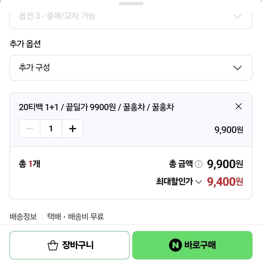262x264 pixels.
Task: Add item via 장바구니 button
Action: coord(70,245)
